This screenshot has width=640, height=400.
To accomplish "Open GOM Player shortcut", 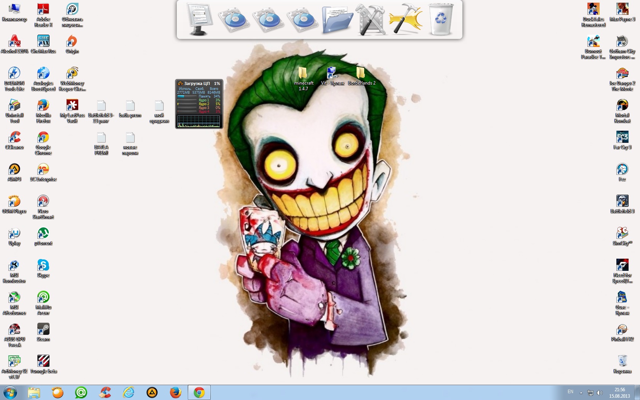I will (14, 204).
